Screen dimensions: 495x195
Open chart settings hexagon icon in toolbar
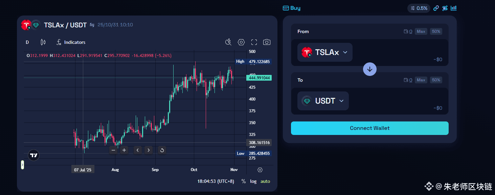241,42
